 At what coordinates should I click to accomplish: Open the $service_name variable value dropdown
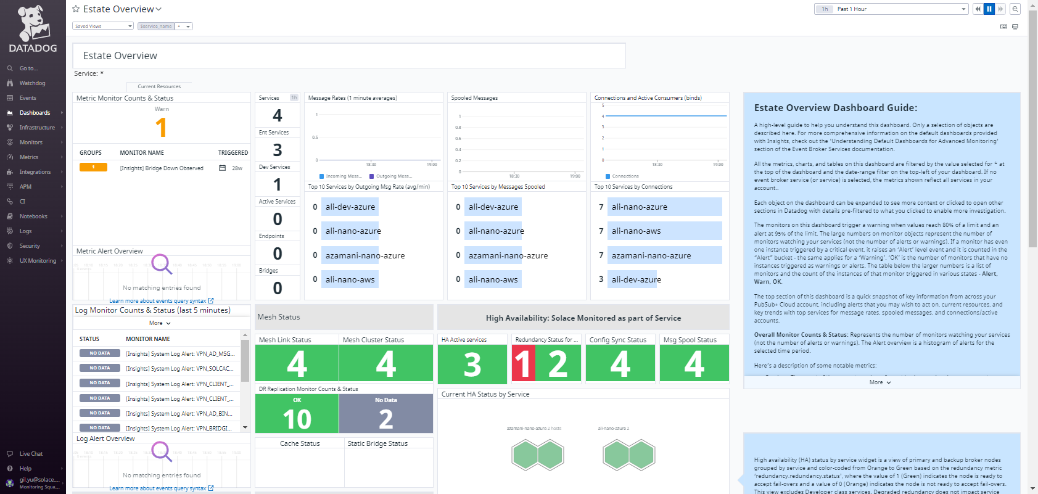point(184,26)
